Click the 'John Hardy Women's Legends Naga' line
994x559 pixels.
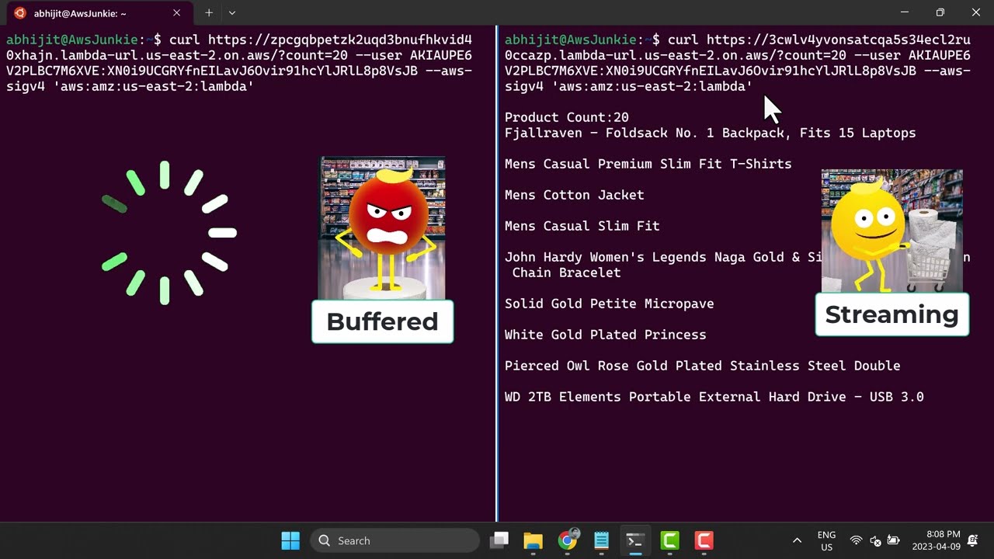point(663,257)
